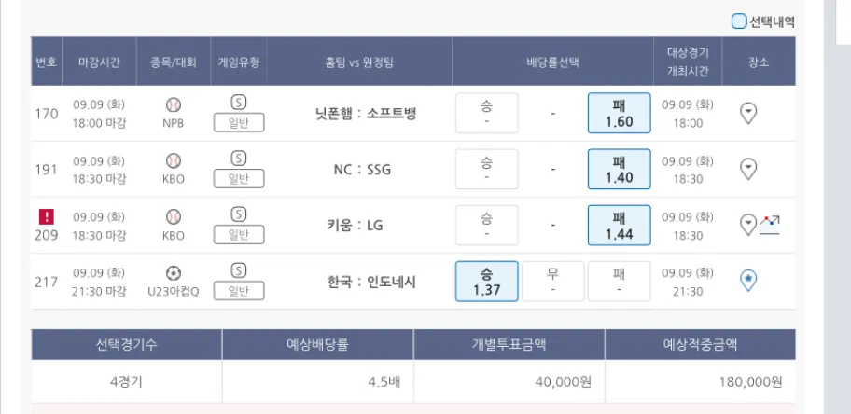Click the S badge for match 191
The image size is (851, 414).
(238, 159)
